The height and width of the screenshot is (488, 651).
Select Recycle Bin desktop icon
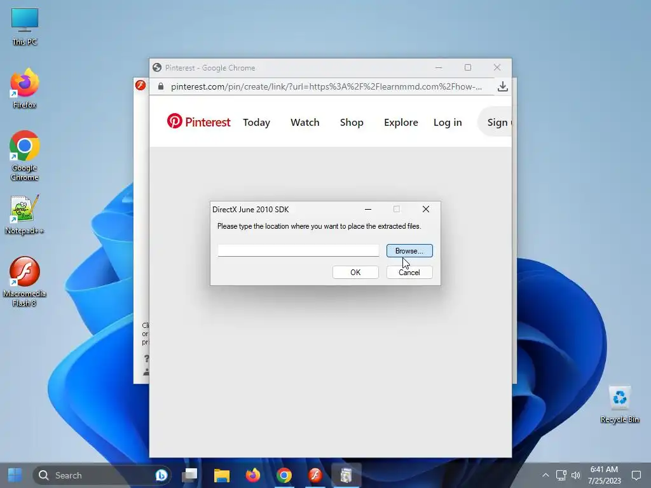coord(619,405)
